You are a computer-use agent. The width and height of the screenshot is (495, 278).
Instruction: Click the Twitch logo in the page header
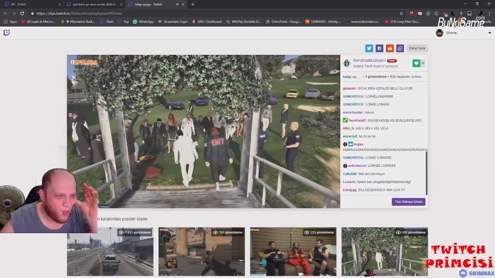point(7,33)
